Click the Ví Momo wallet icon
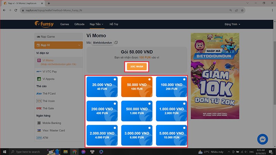The width and height of the screenshot is (276, 155). 39,60
